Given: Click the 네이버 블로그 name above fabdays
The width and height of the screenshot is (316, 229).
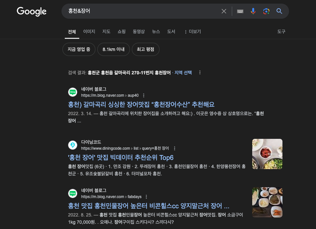Looking at the screenshot, I should (94, 190).
